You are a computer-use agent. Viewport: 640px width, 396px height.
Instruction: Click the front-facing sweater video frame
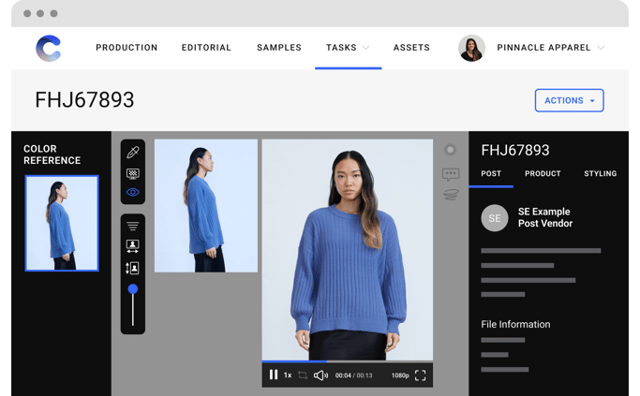348,250
